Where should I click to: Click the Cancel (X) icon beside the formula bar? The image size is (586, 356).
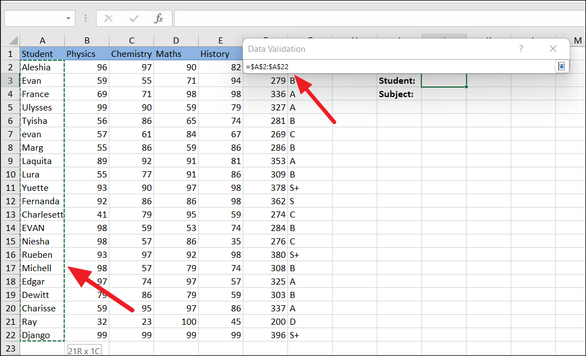click(x=109, y=18)
